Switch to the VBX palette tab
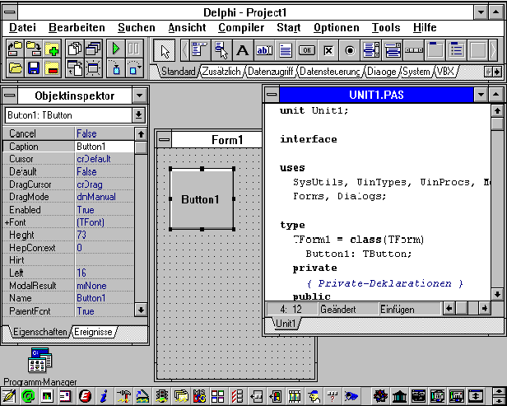 pyautogui.click(x=445, y=71)
